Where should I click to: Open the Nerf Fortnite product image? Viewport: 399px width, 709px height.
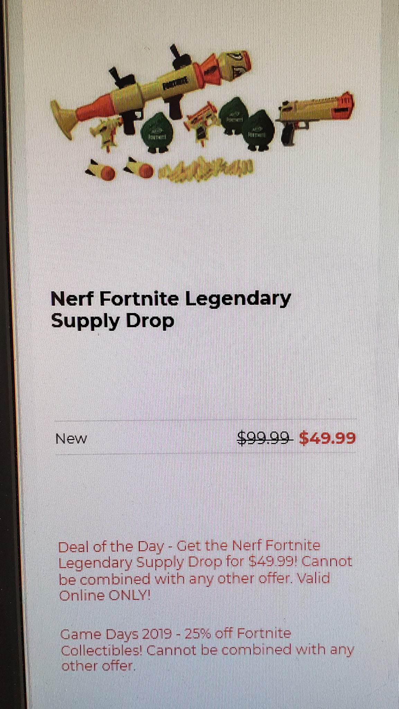pos(202,113)
